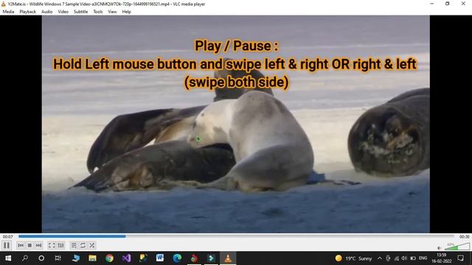Click video display area showing seals
The width and height of the screenshot is (472, 265).
pyautogui.click(x=236, y=124)
